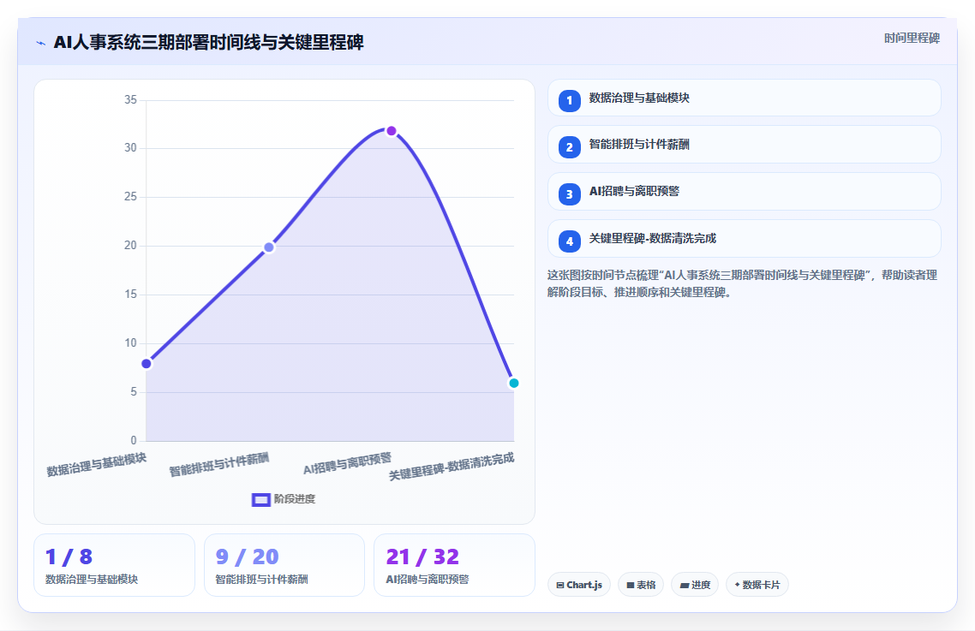Click number 1 badge for 数据治理与基础模块
Viewport: 975px width, 631px height.
click(569, 101)
